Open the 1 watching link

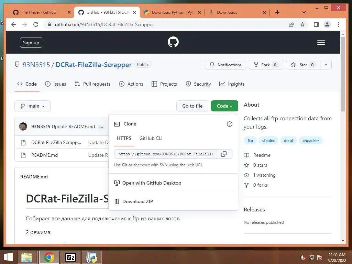pyautogui.click(x=260, y=175)
